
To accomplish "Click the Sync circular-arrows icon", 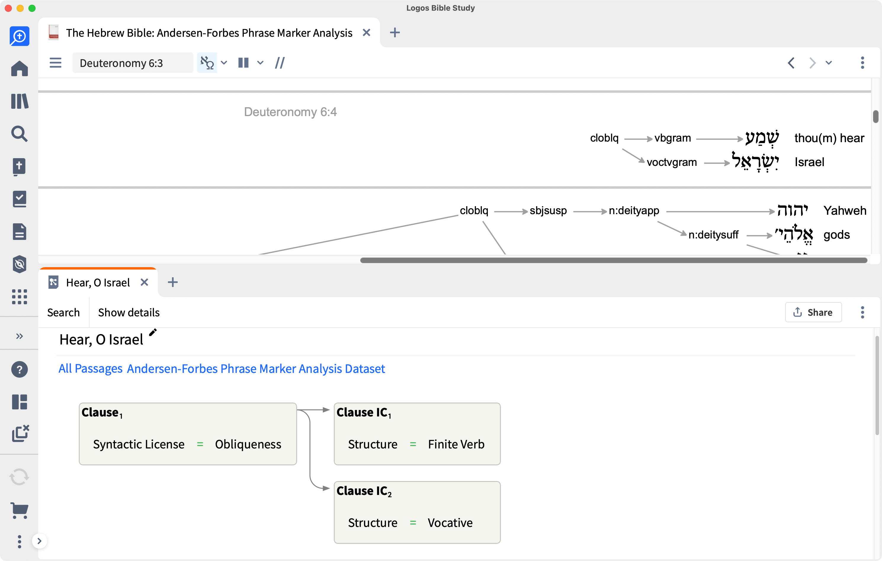I will pos(20,477).
